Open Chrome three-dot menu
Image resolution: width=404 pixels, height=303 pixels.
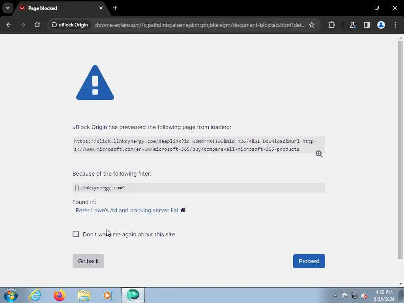tap(395, 25)
